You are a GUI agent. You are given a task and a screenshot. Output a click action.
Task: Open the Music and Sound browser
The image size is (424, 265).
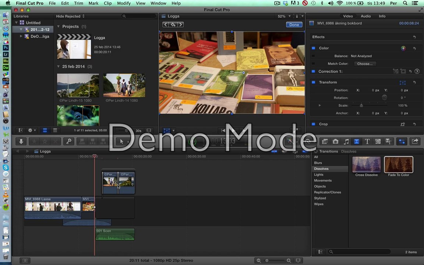point(346,141)
